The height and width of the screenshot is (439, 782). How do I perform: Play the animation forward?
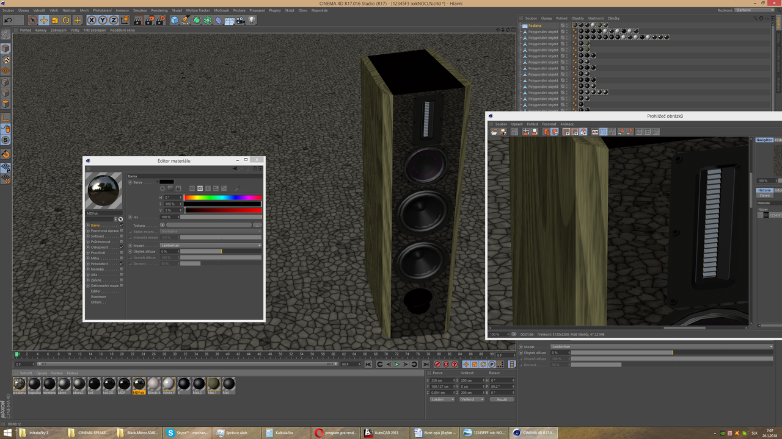(x=396, y=364)
